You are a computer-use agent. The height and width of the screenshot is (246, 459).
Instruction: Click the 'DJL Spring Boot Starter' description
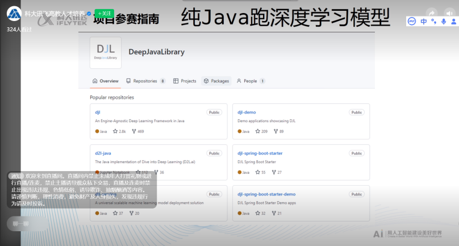[x=257, y=162]
